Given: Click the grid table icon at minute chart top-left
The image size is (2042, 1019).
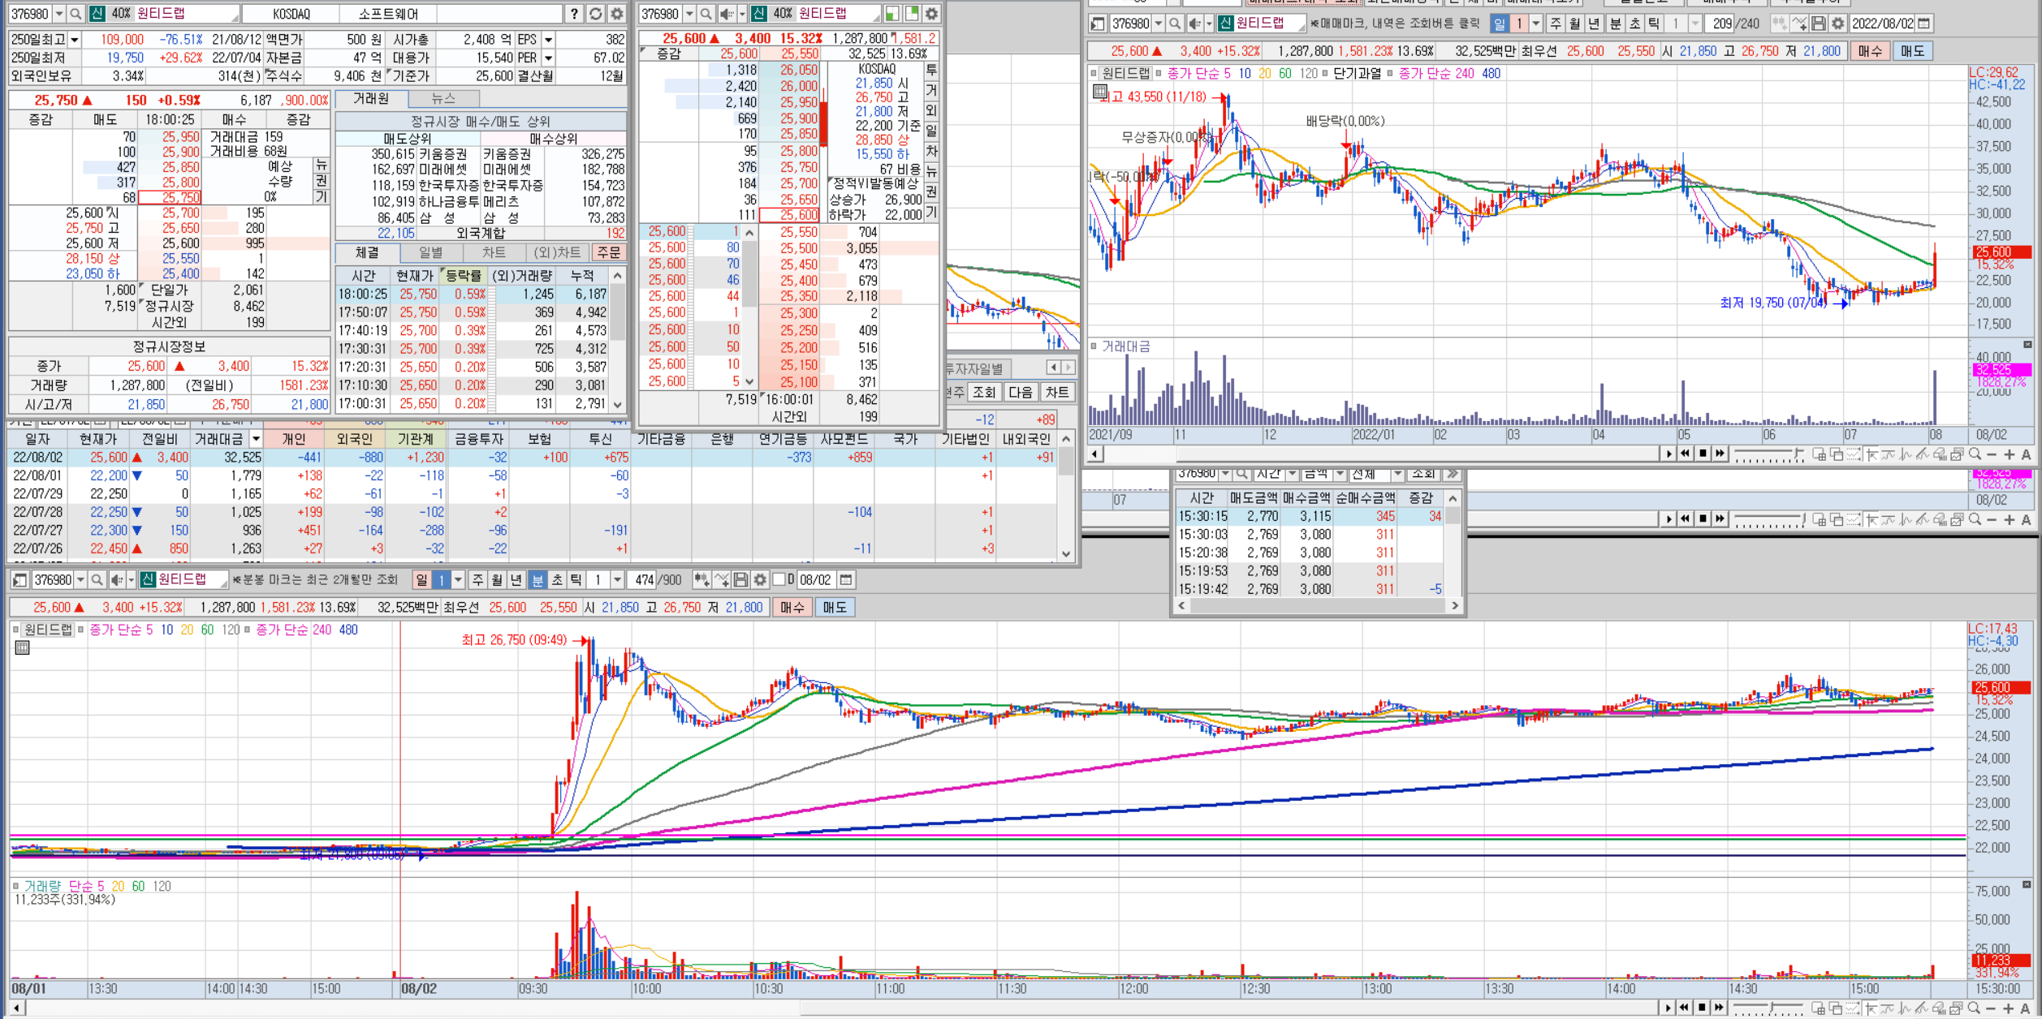Looking at the screenshot, I should tap(22, 647).
